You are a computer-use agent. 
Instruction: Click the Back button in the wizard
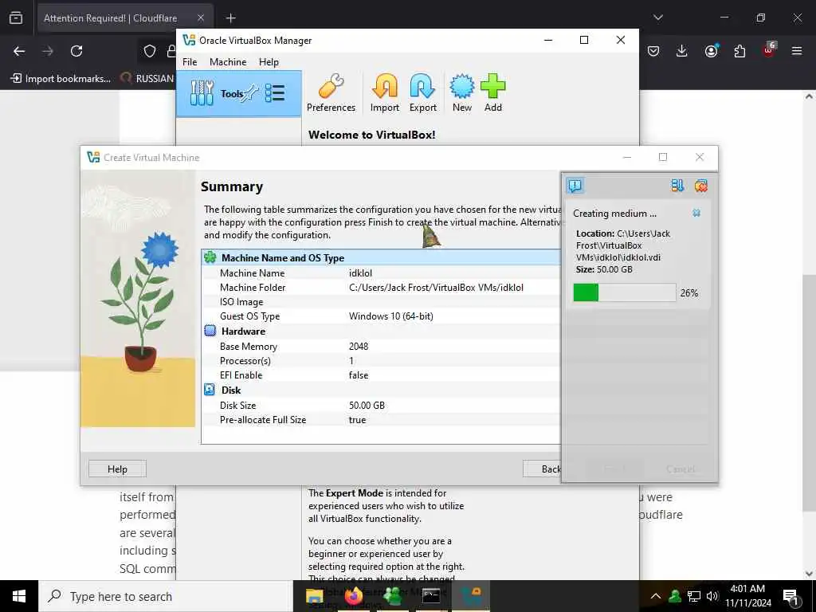coord(542,469)
